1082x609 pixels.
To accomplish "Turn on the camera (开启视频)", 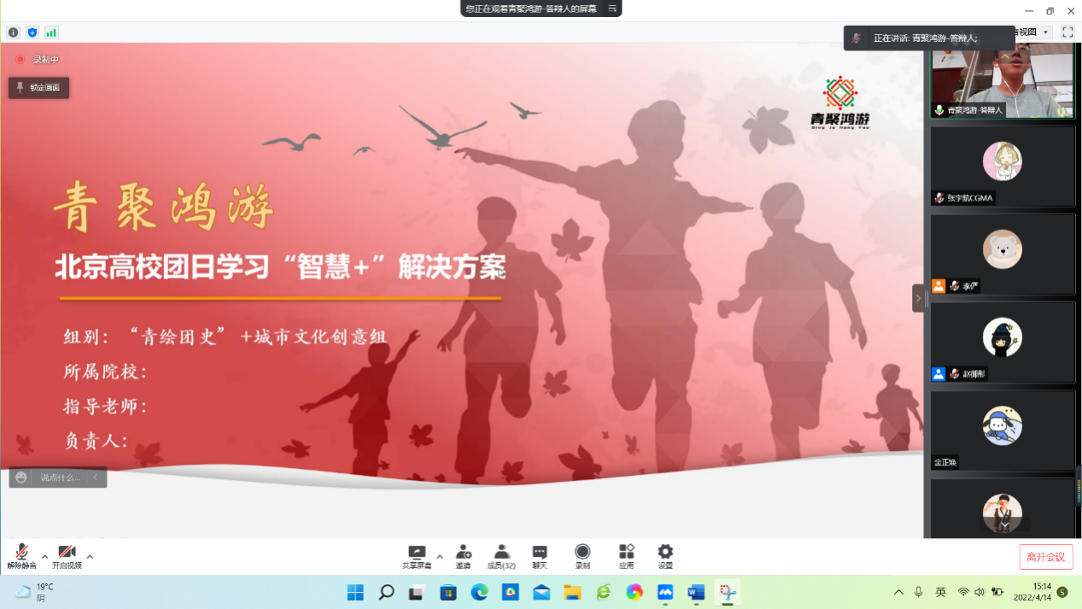I will coord(67,555).
